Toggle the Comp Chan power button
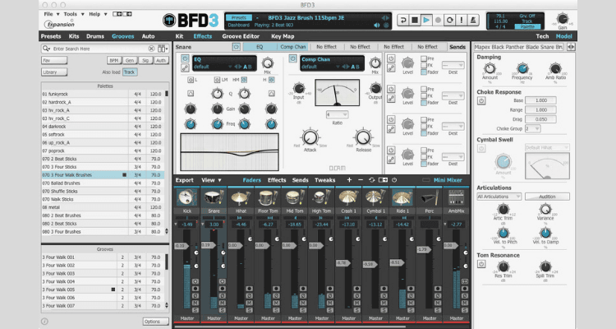 [292, 58]
